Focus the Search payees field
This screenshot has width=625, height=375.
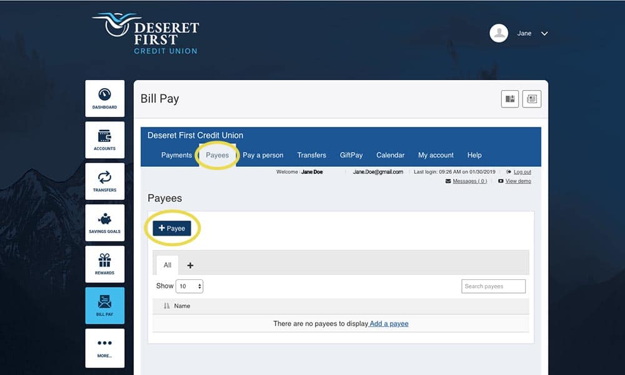click(494, 286)
